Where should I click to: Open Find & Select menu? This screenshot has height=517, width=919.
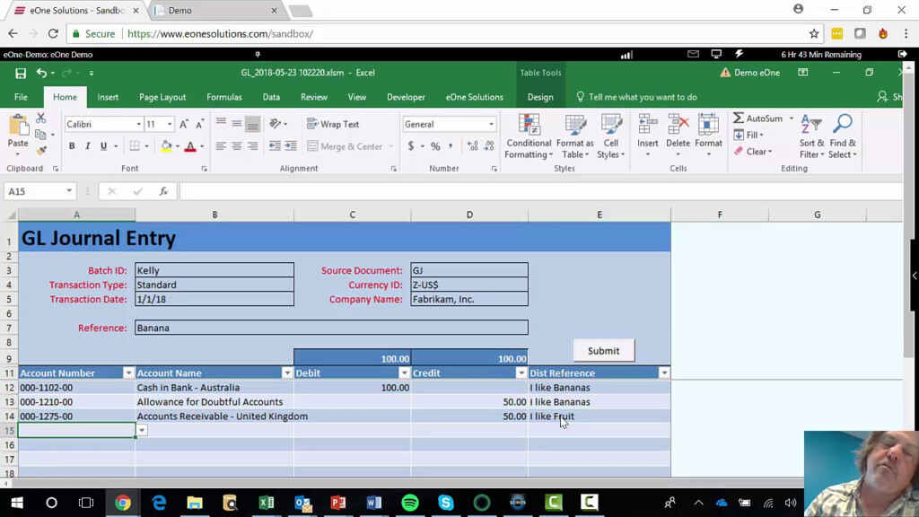(843, 136)
